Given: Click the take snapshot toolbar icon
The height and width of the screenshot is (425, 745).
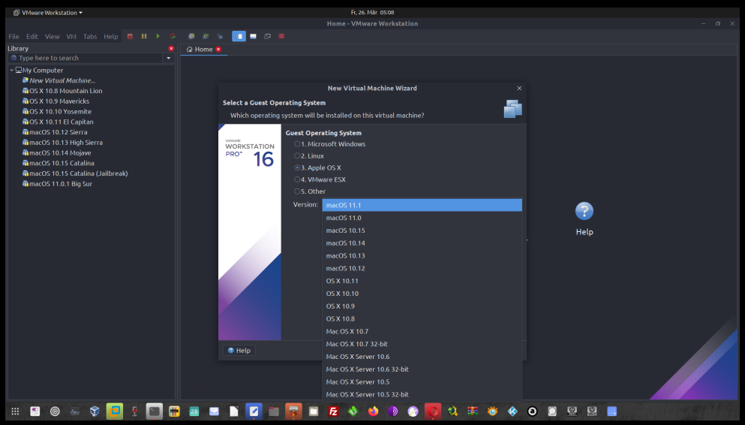Looking at the screenshot, I should tap(191, 36).
